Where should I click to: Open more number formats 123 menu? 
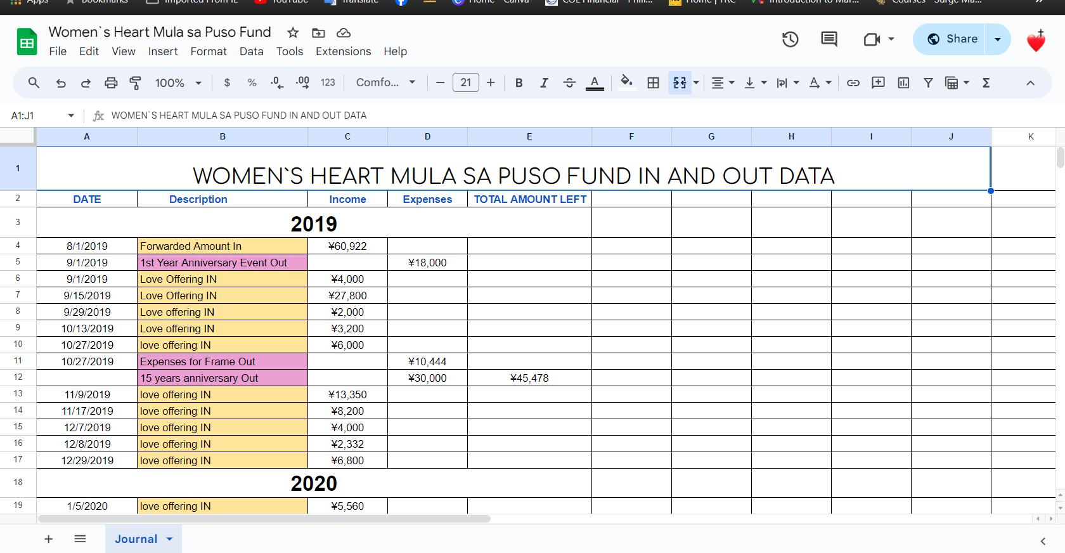click(x=328, y=82)
